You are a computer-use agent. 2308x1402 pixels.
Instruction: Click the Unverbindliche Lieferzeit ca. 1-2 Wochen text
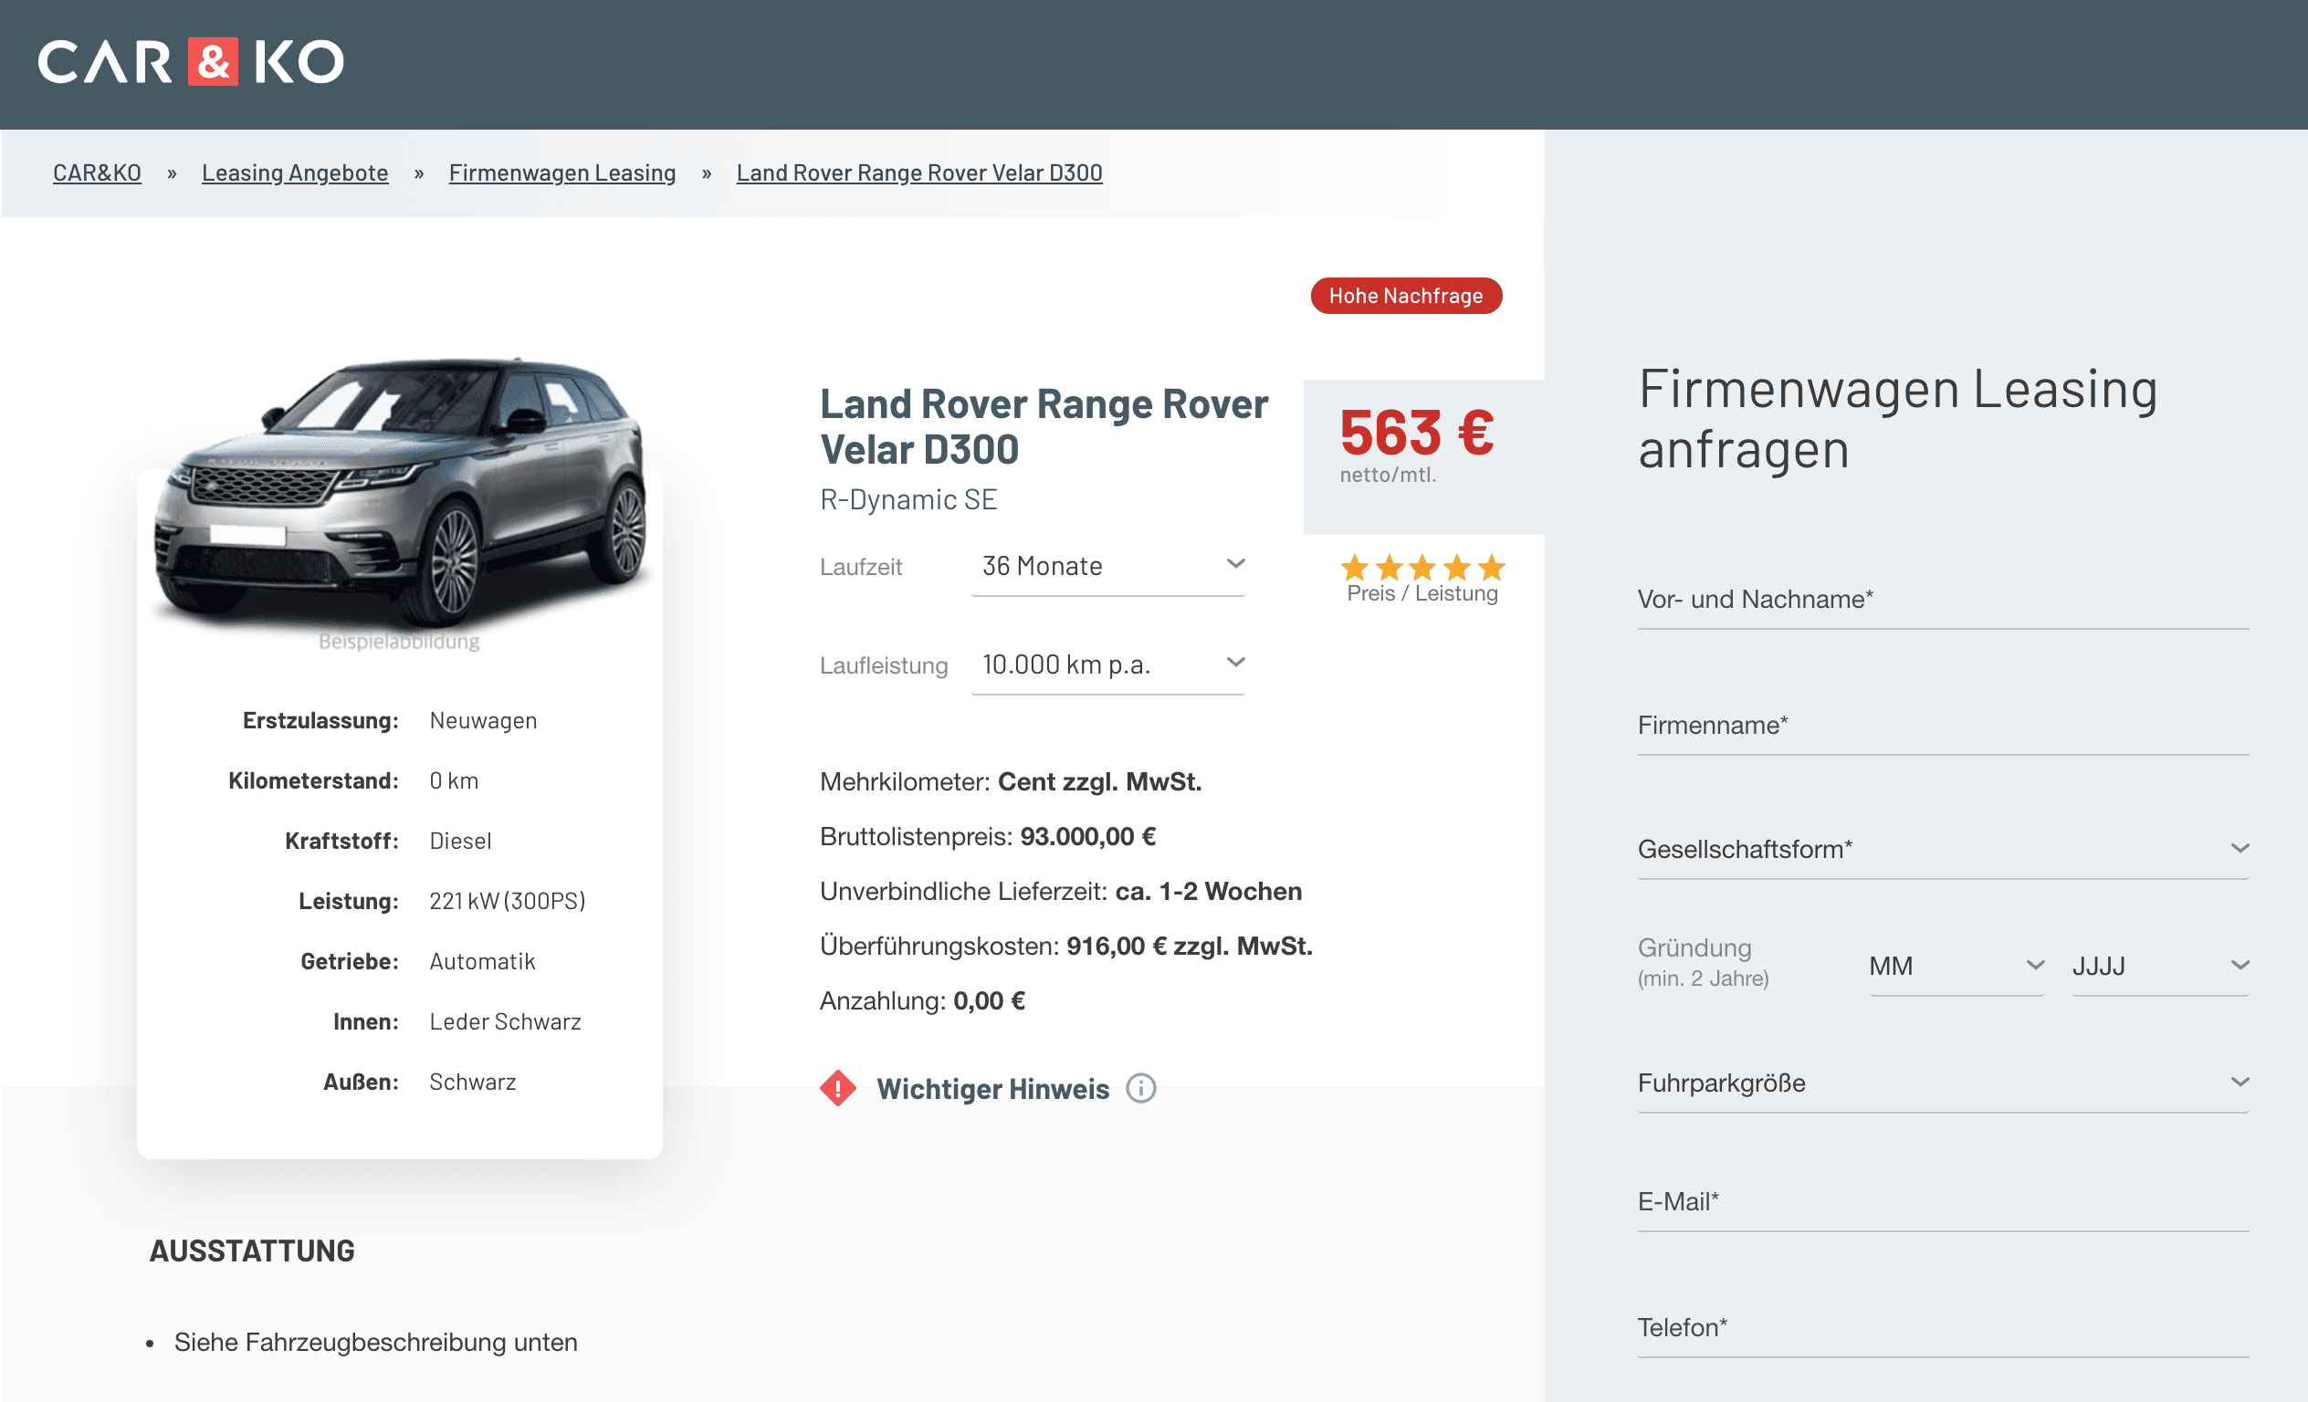point(1060,891)
